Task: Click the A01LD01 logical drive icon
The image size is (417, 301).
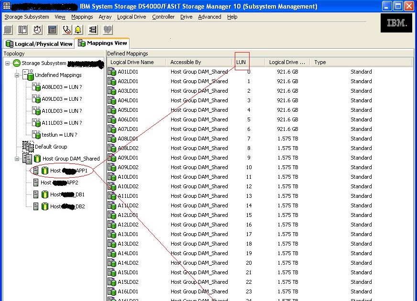Action: [x=111, y=72]
